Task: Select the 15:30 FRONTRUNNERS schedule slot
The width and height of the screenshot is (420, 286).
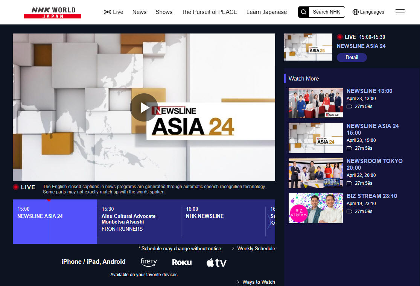Action: (x=139, y=222)
